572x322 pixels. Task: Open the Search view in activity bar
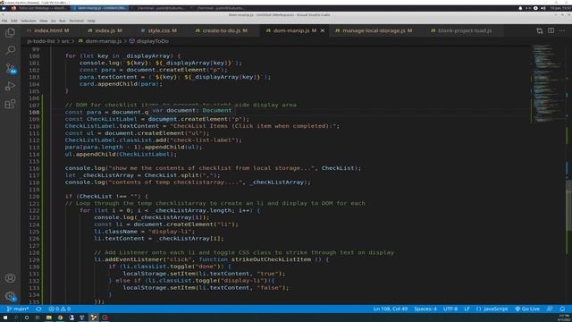(x=10, y=50)
